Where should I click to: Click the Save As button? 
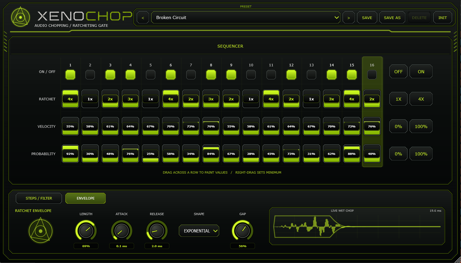coord(392,18)
